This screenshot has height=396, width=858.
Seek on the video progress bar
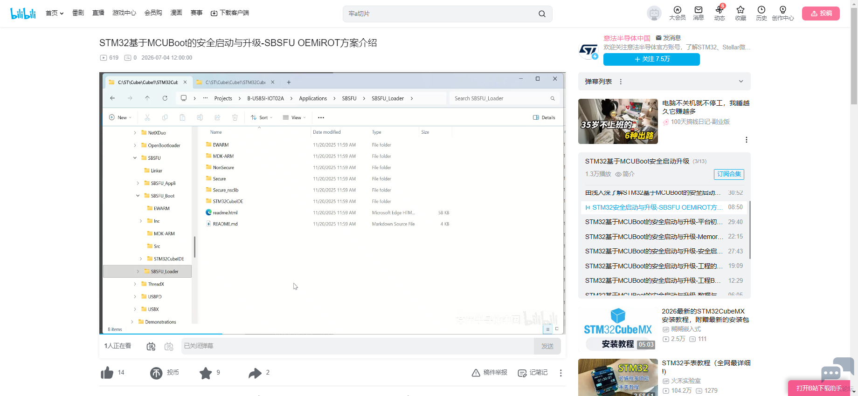click(x=332, y=334)
